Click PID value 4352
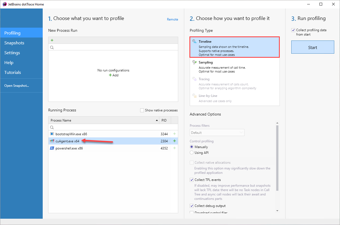 [164, 148]
